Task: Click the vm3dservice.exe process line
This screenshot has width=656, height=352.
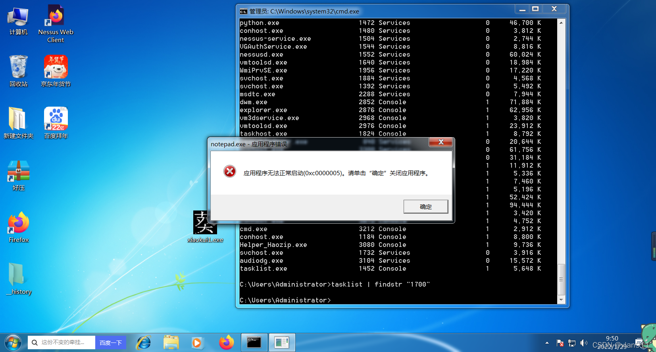Action: 391,118
